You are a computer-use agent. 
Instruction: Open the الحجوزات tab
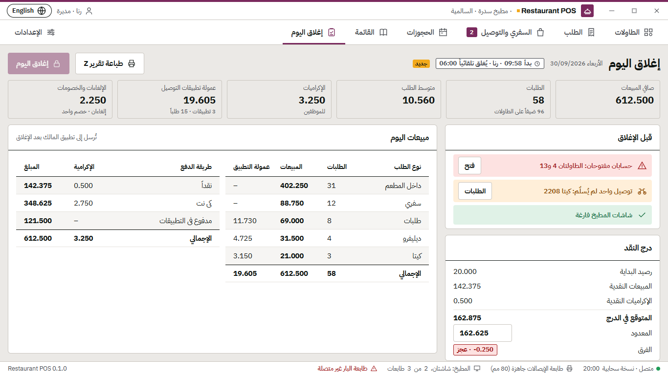(427, 32)
